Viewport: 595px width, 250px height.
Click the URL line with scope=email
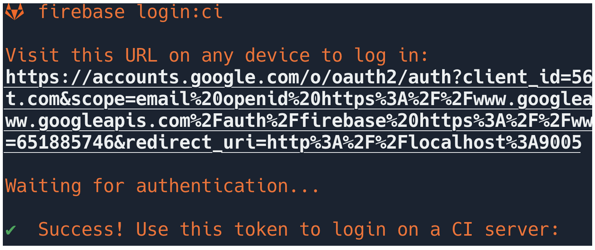click(x=298, y=100)
